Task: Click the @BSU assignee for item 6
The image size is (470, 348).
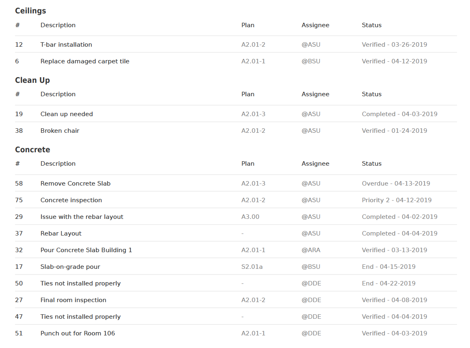Action: (x=311, y=61)
